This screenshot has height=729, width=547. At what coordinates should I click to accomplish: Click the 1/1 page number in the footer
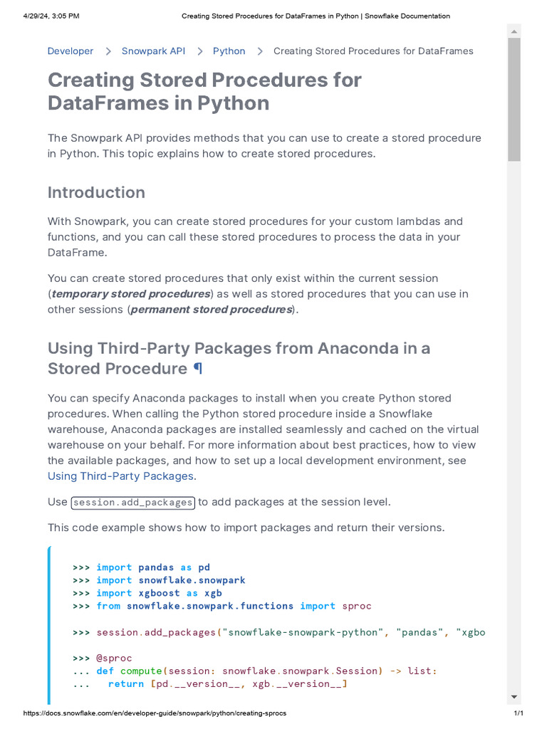[519, 713]
